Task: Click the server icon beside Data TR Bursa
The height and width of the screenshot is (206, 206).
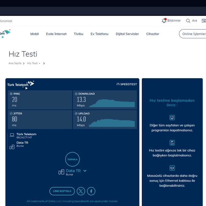Action: [x=12, y=147]
